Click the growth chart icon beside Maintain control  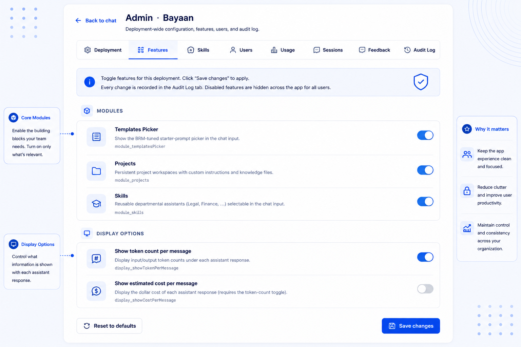467,228
